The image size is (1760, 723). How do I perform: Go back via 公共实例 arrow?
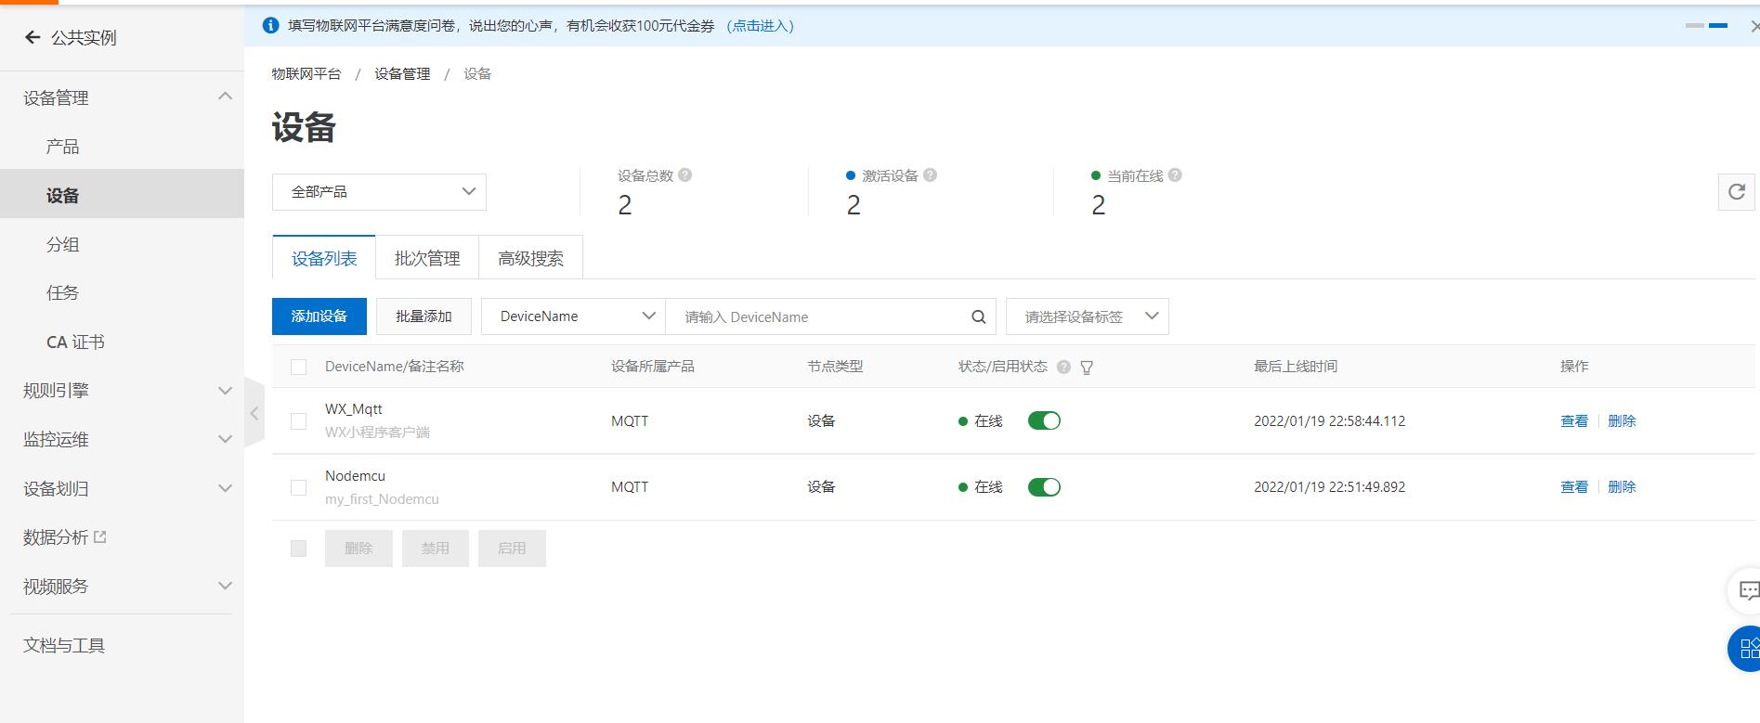pos(33,37)
